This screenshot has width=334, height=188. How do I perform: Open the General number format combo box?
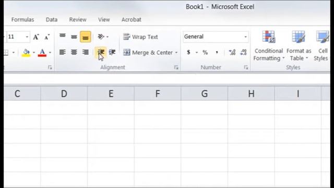click(216, 37)
